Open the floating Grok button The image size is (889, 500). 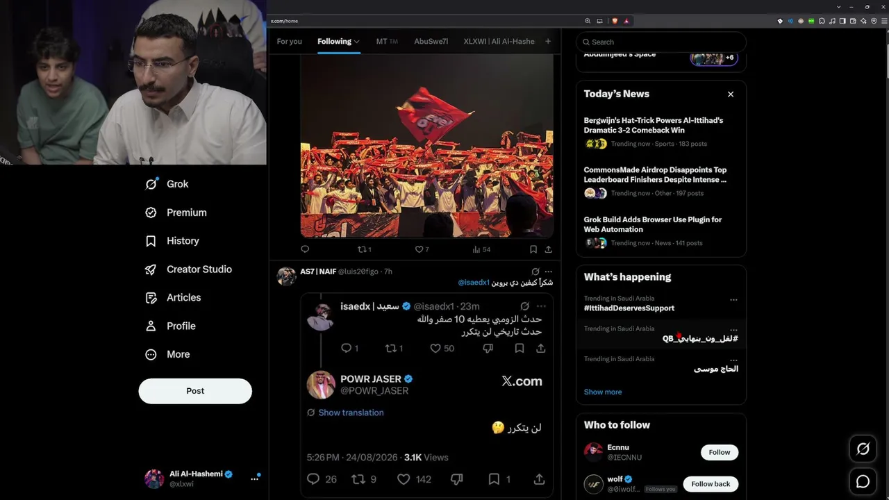[x=863, y=449]
